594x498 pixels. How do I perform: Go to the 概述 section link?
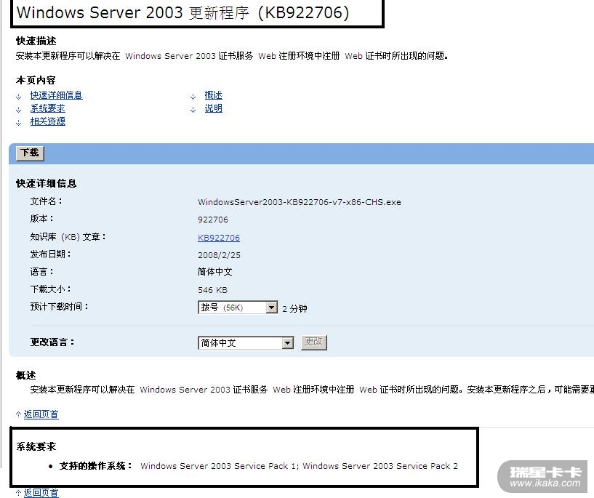213,95
